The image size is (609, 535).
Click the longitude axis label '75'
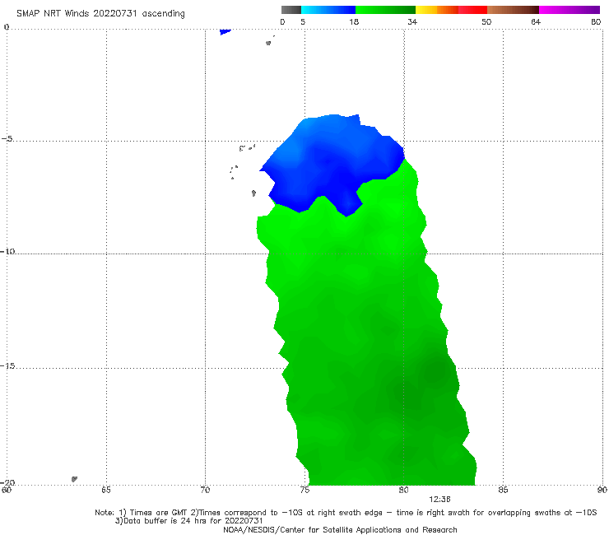304,490
